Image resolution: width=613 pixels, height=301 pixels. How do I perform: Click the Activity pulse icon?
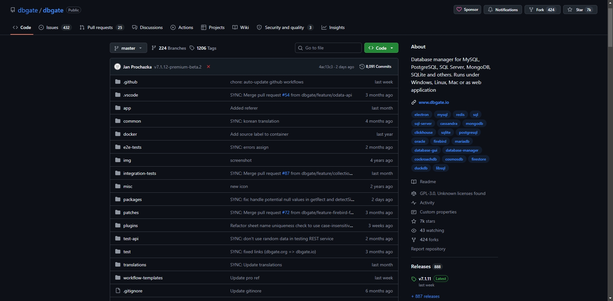coord(414,203)
